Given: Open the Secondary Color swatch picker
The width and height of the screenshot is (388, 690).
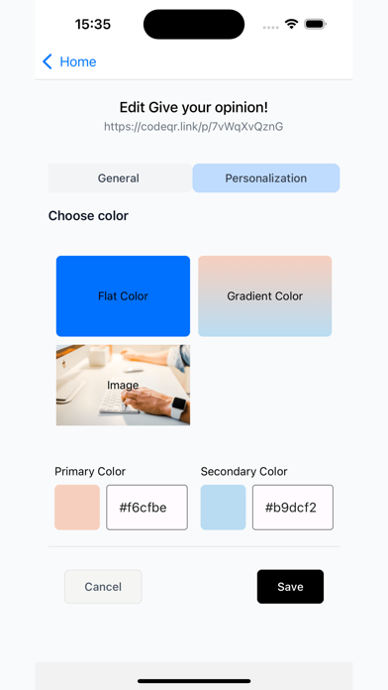Looking at the screenshot, I should pos(224,508).
